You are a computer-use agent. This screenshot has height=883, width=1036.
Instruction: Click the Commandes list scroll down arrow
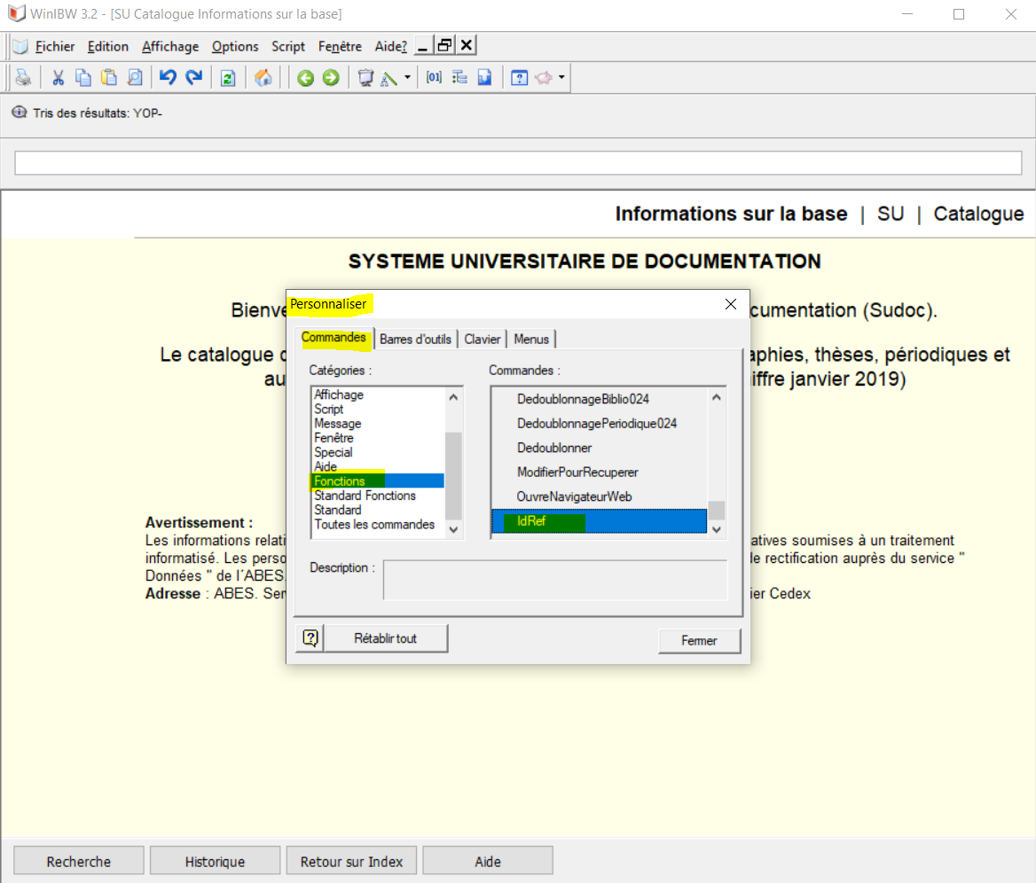(716, 529)
